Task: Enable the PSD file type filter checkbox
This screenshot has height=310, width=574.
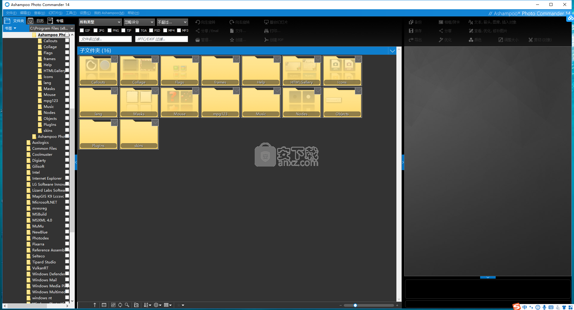Action: pyautogui.click(x=151, y=30)
